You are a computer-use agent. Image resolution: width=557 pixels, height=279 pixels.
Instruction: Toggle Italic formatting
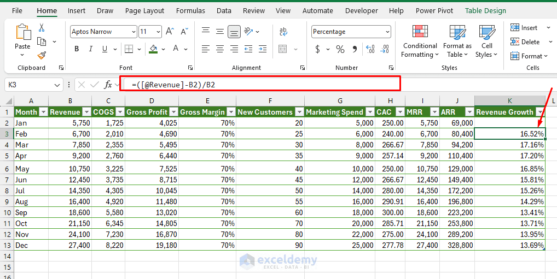point(91,49)
